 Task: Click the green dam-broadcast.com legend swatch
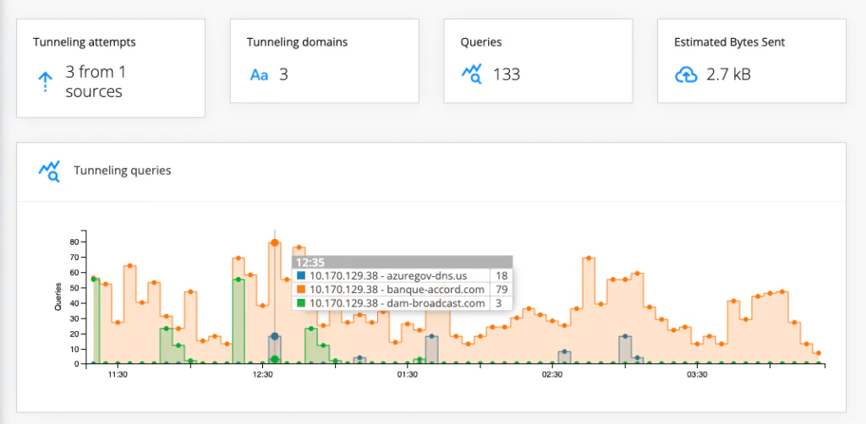(300, 303)
